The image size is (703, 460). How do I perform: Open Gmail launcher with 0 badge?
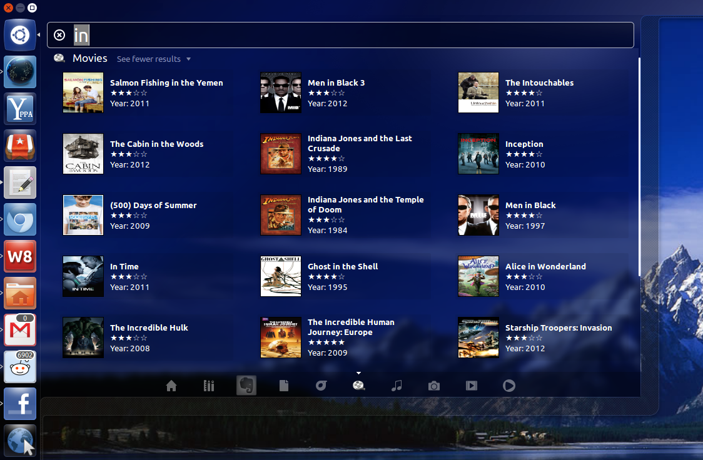20,330
